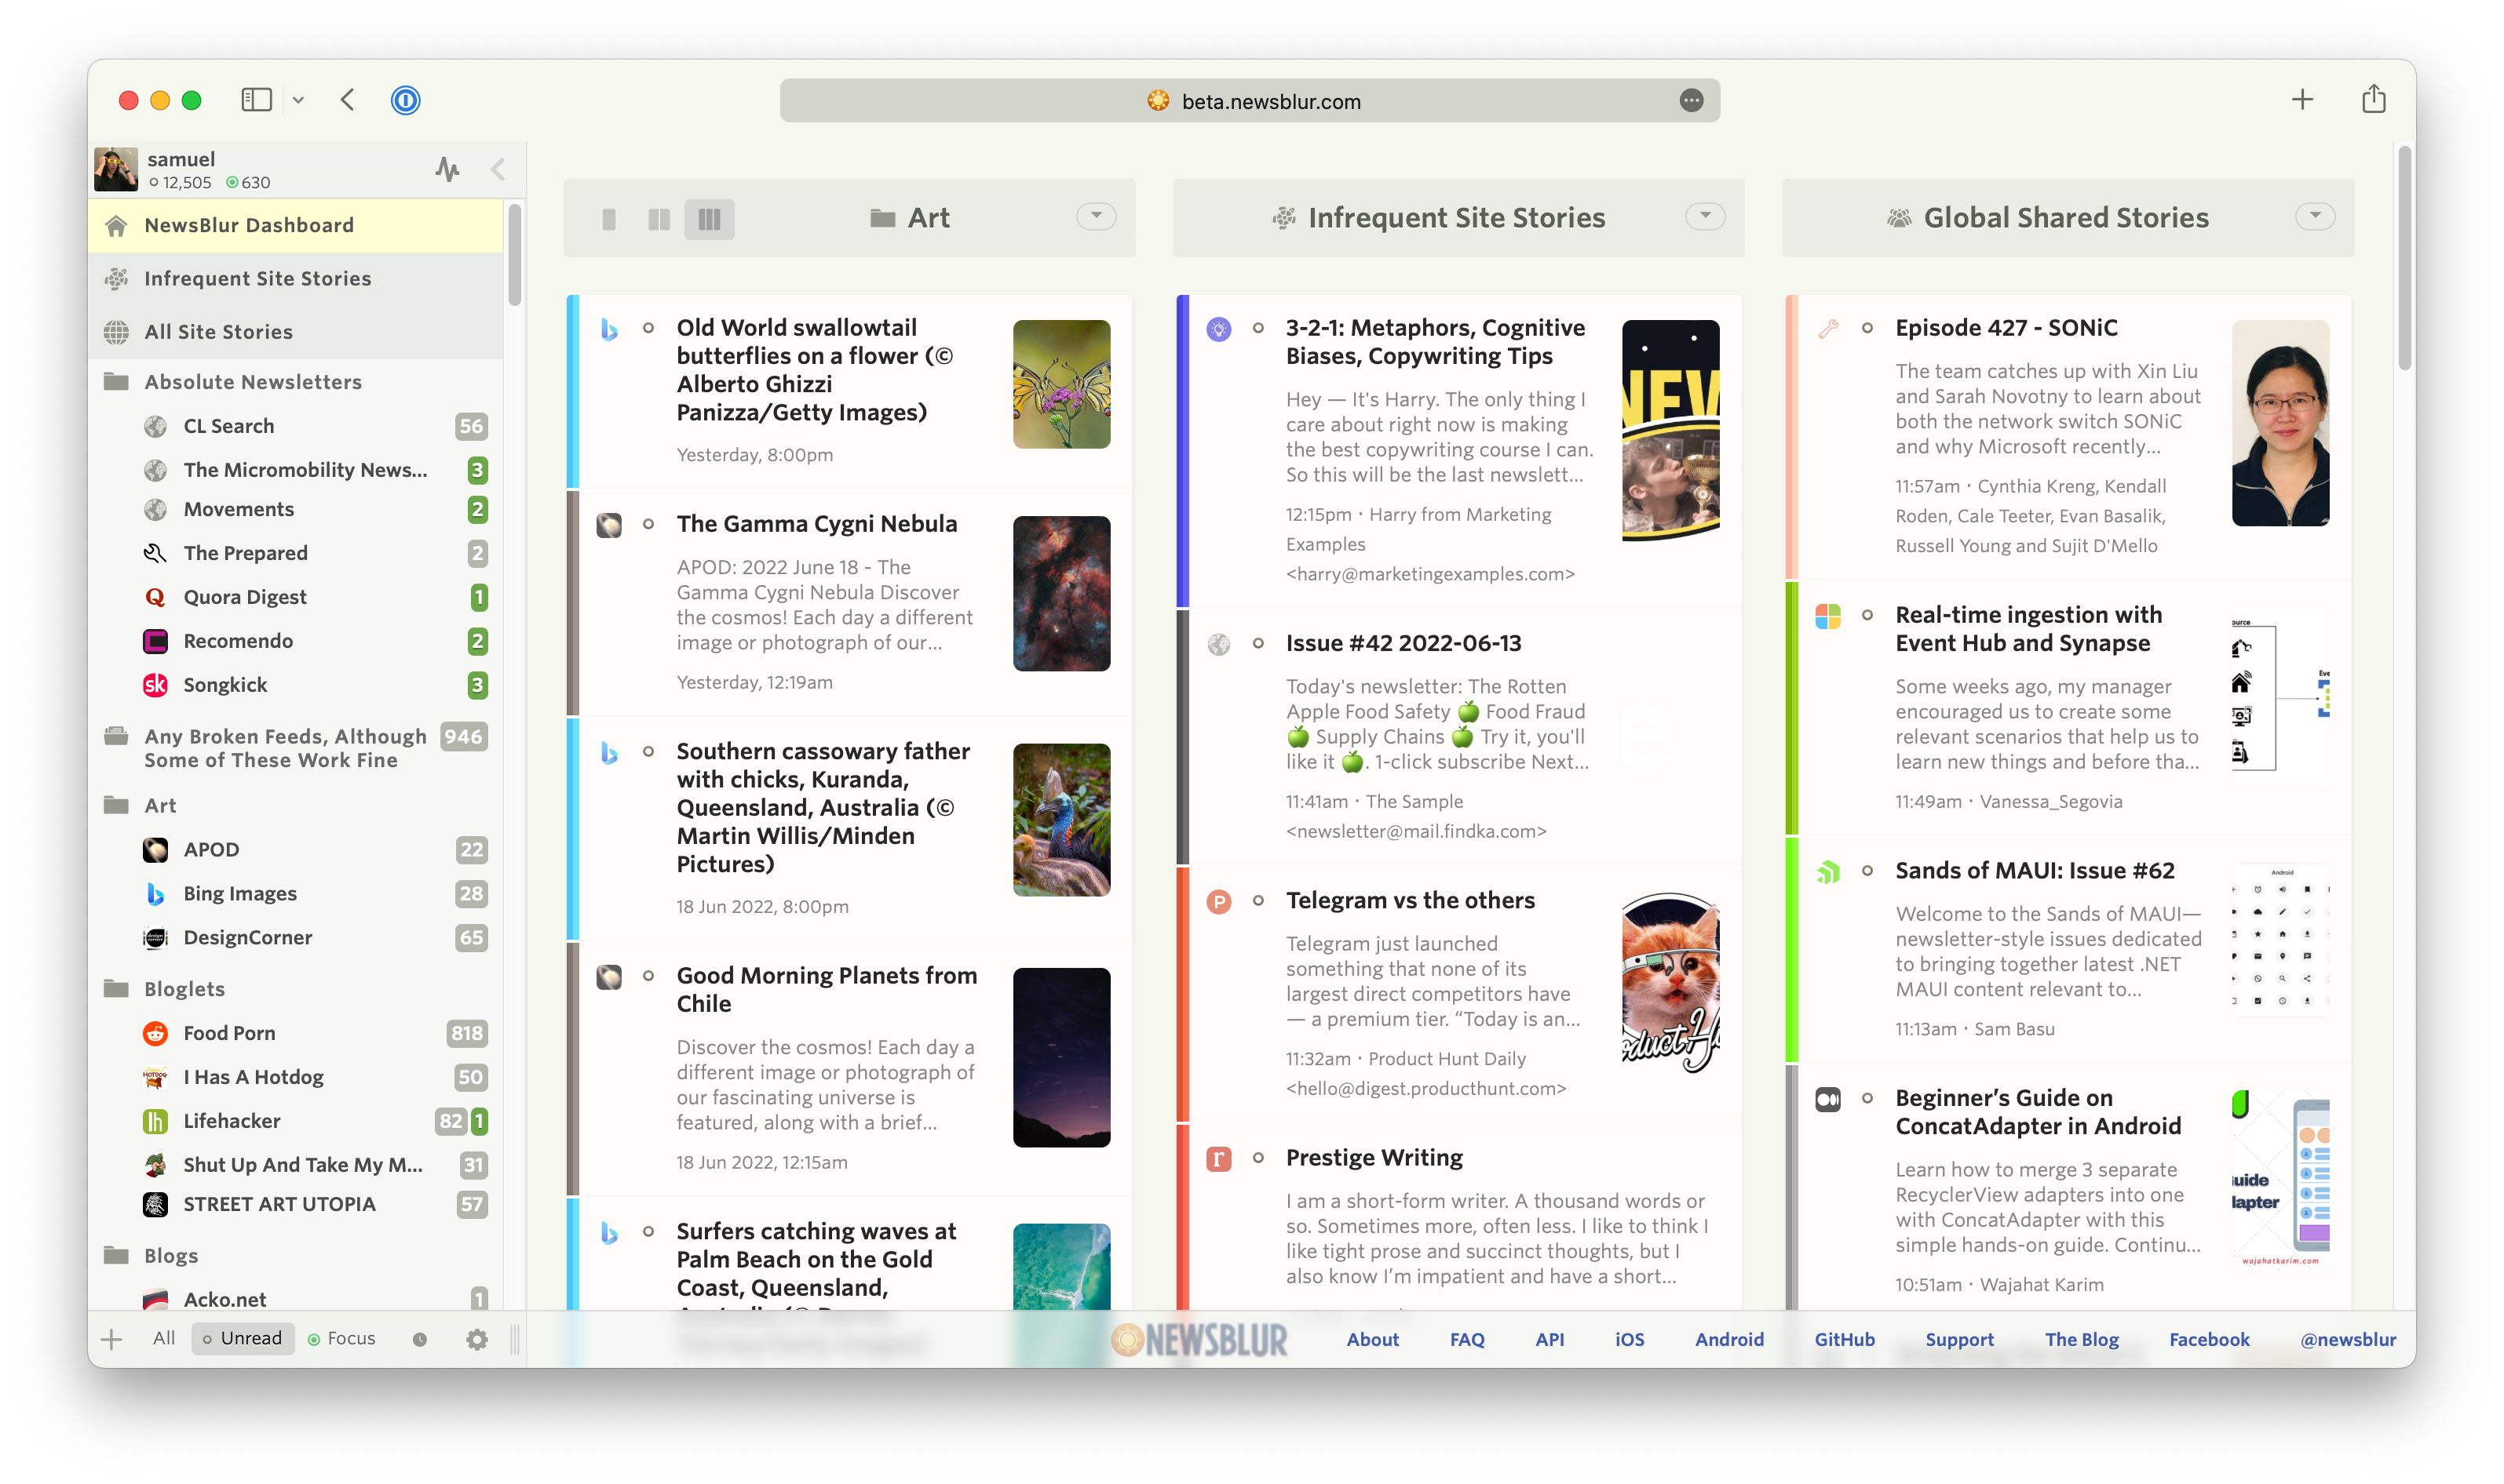Screen dimensions: 2504x1484
Task: Click the samuel profile avatar
Action: click(116, 169)
